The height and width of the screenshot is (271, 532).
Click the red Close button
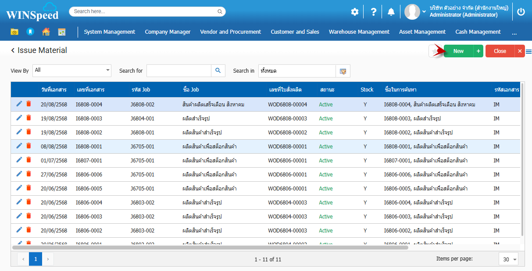pyautogui.click(x=500, y=51)
